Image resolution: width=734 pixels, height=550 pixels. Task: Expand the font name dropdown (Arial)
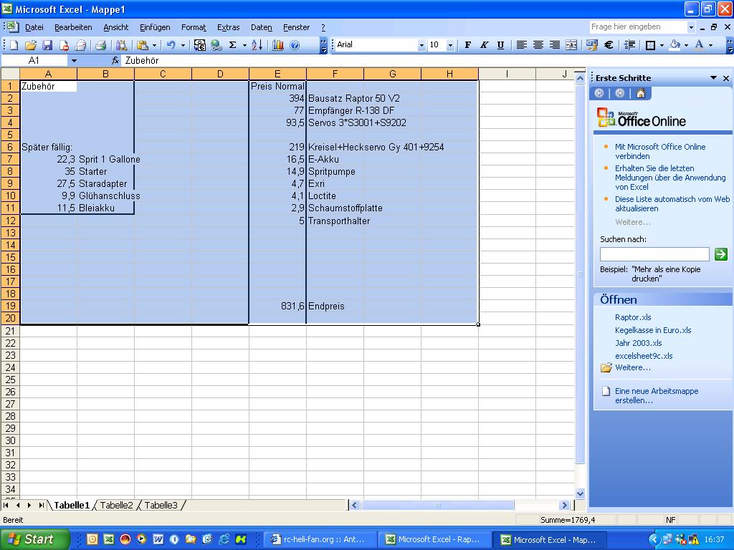click(421, 45)
